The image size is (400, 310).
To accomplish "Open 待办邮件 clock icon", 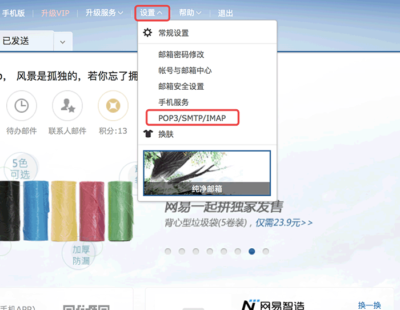I will (22, 106).
